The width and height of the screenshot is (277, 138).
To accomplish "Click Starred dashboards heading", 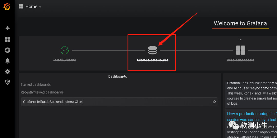I will point(36,84).
